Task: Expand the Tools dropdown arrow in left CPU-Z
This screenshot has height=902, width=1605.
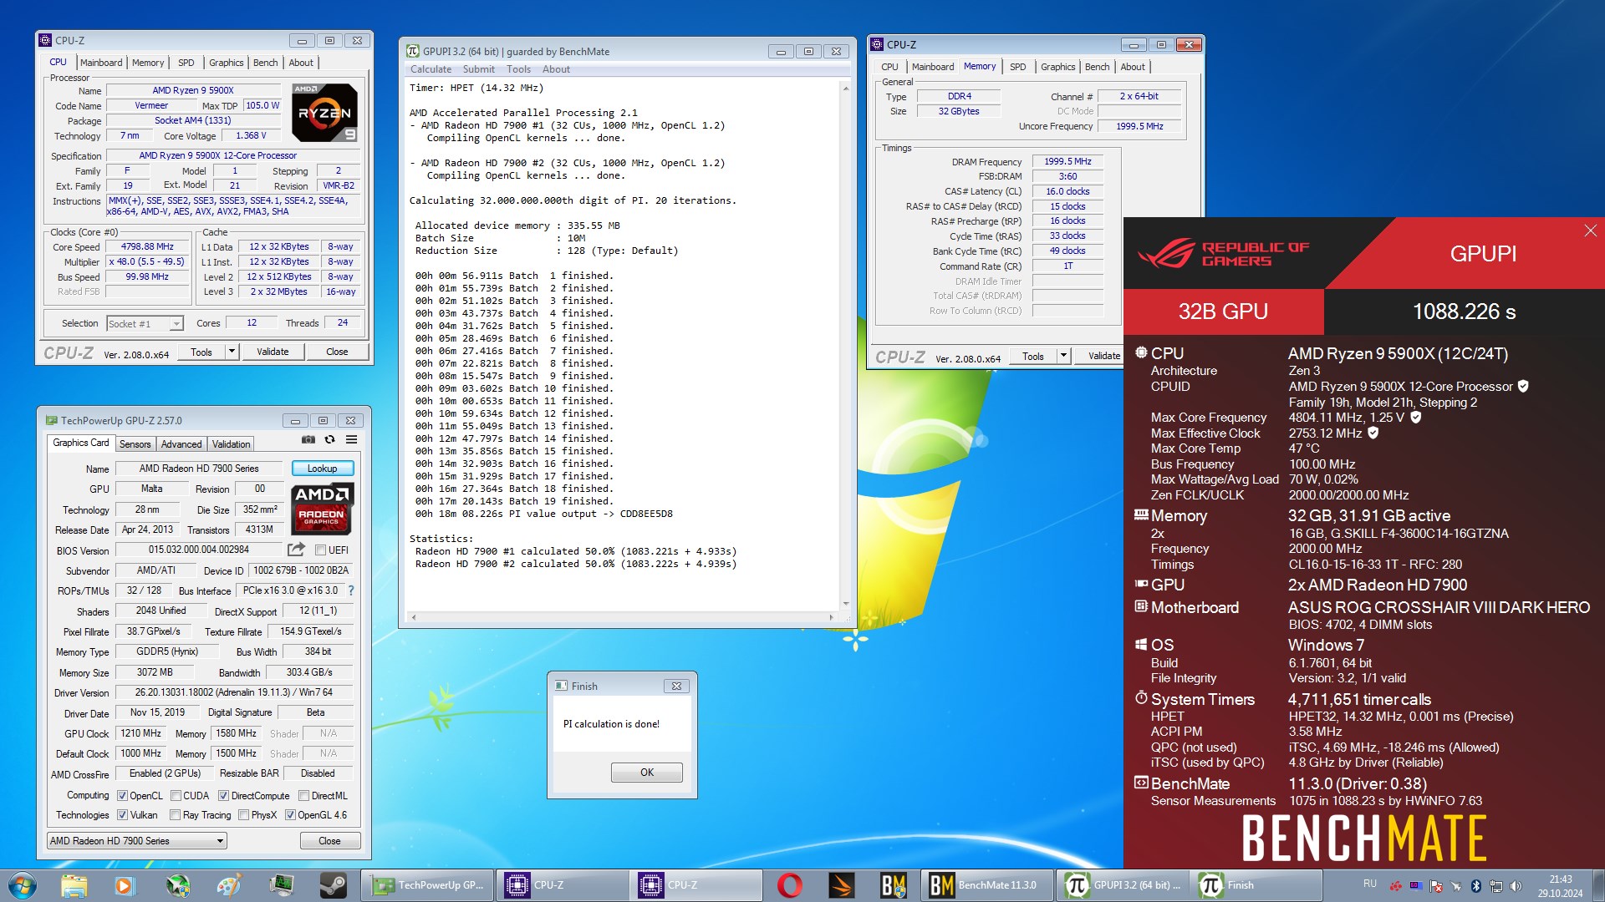Action: (232, 352)
